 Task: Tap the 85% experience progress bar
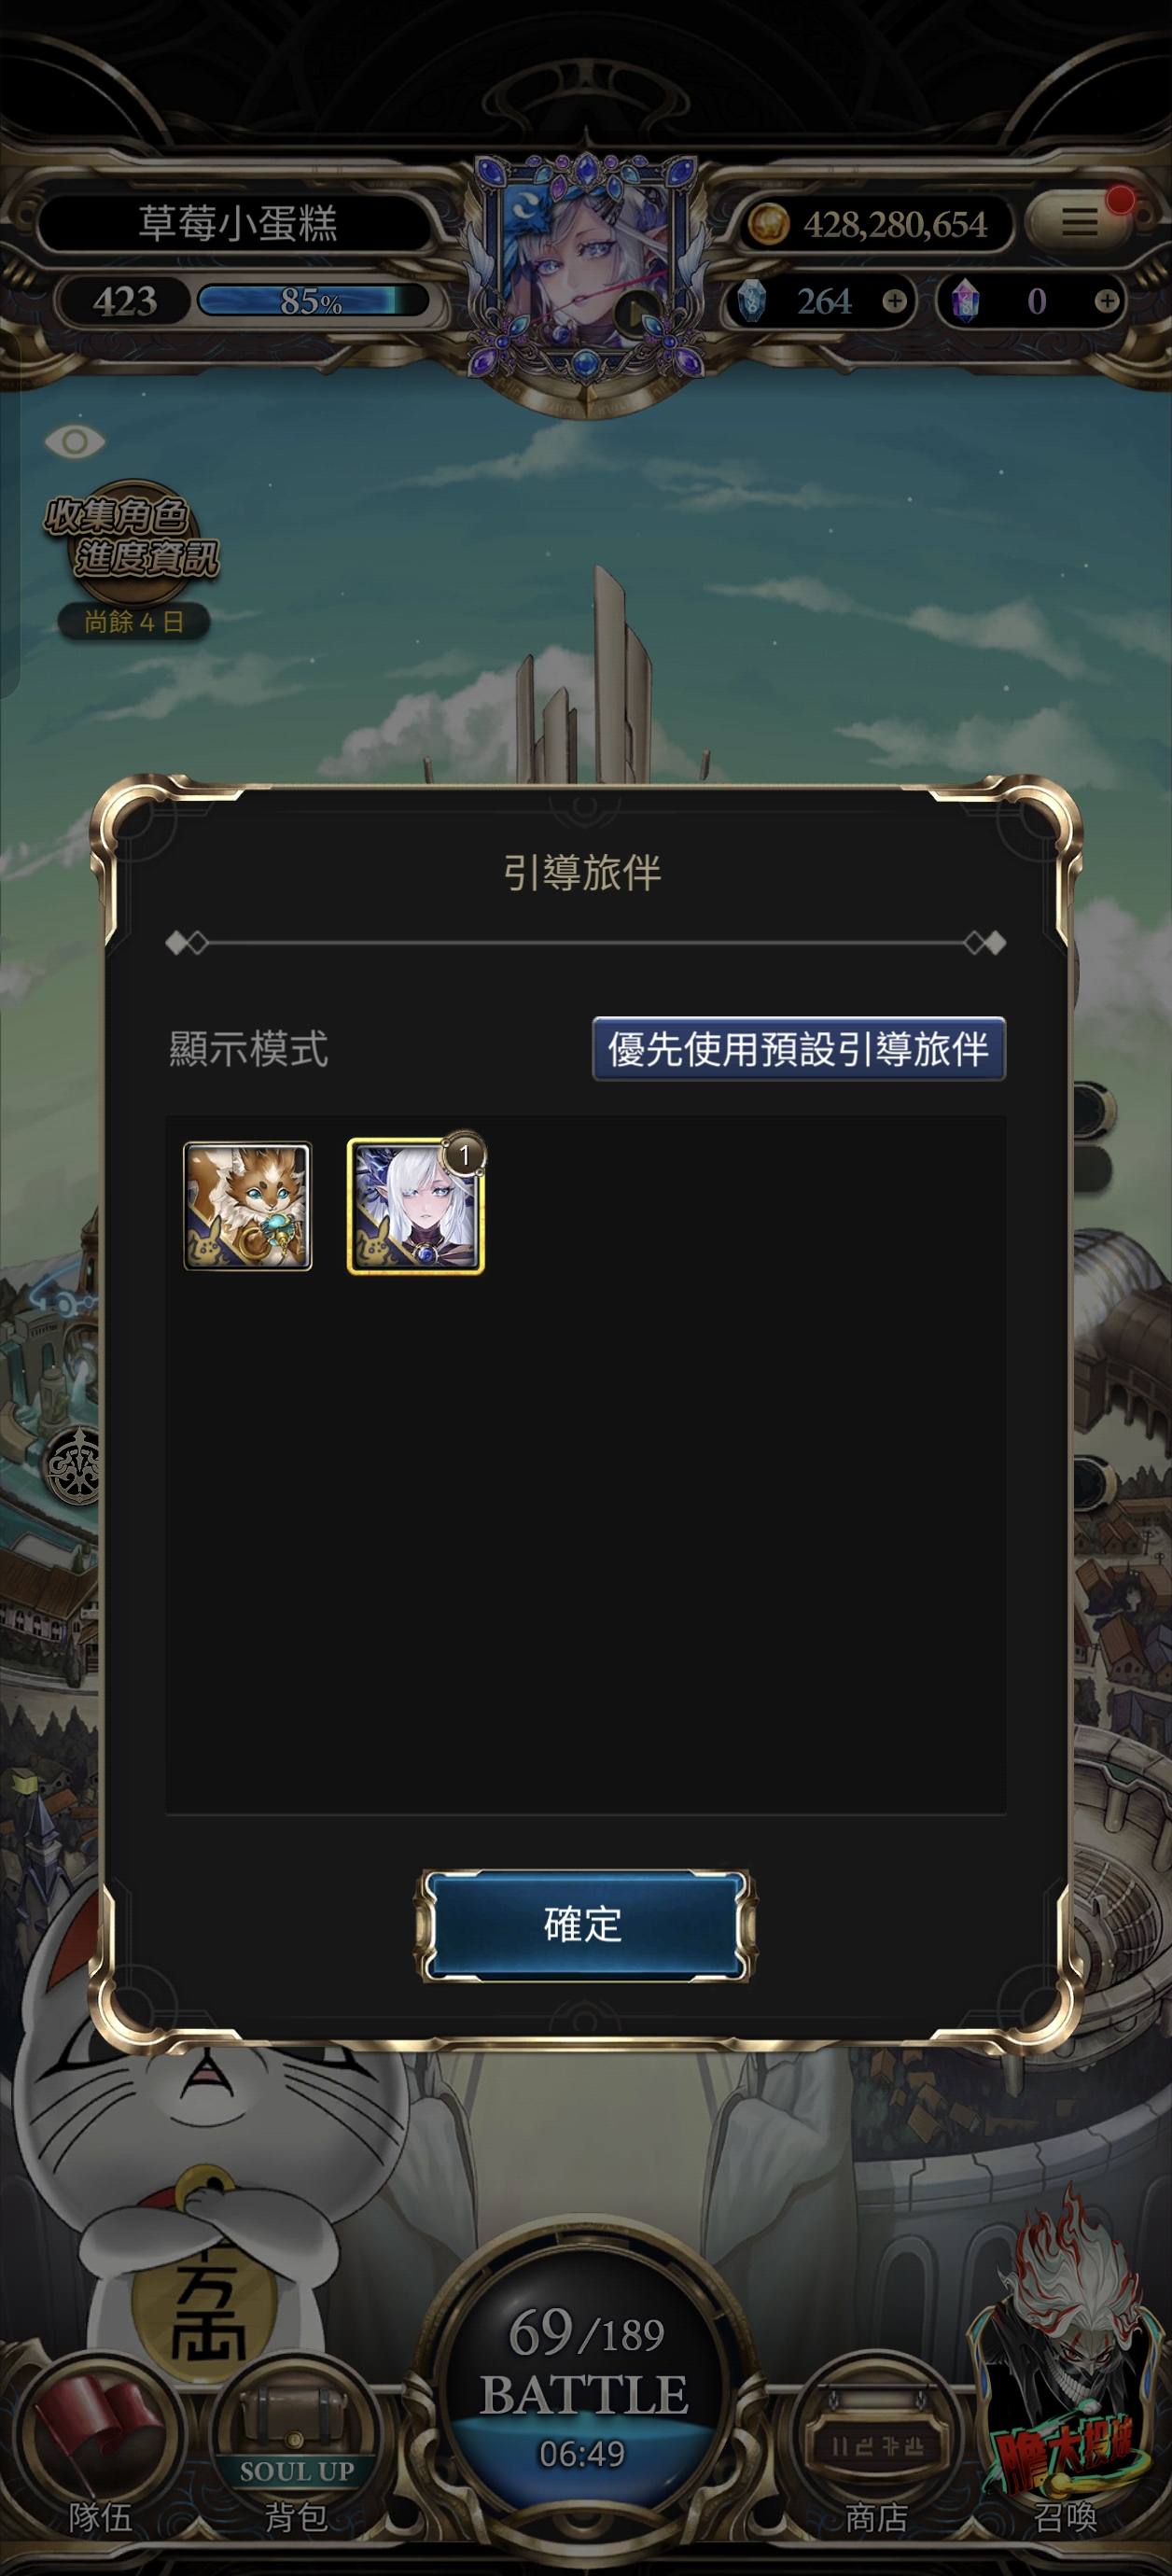[312, 300]
